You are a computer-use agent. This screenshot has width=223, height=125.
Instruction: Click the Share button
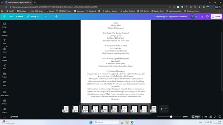pyautogui.click(x=216, y=17)
